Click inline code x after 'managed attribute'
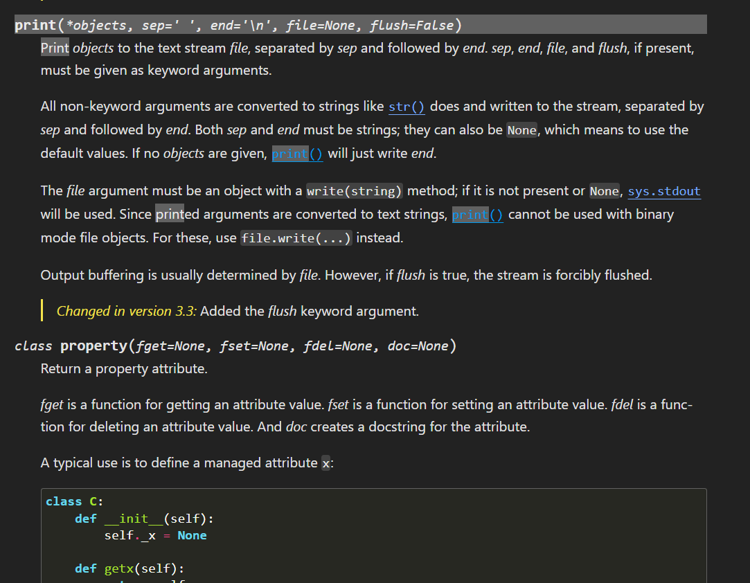This screenshot has width=750, height=583. point(326,463)
